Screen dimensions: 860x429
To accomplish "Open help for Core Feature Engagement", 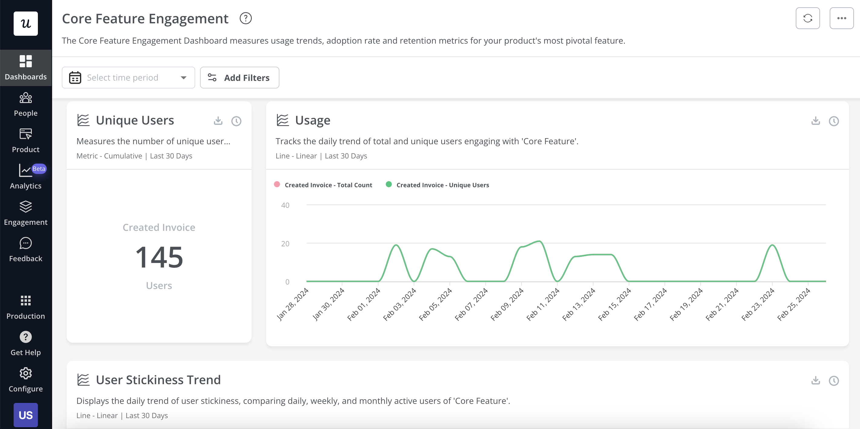I will pos(246,18).
